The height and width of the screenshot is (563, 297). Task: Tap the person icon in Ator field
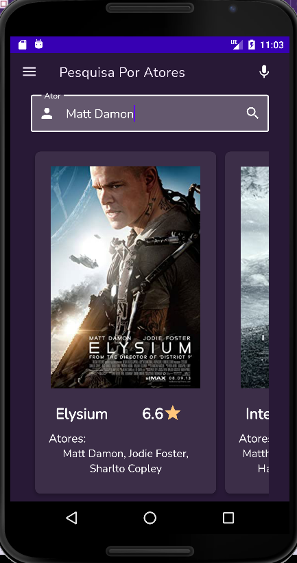click(47, 113)
